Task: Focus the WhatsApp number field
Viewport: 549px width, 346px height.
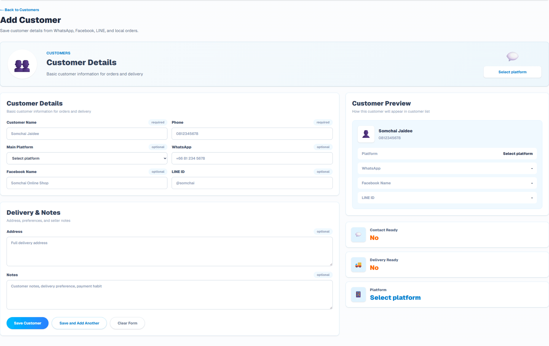Action: point(252,158)
